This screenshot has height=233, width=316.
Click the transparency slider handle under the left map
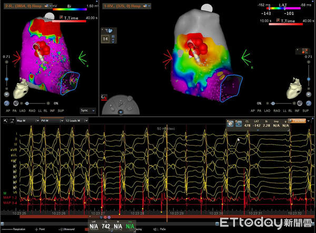coord(27,104)
